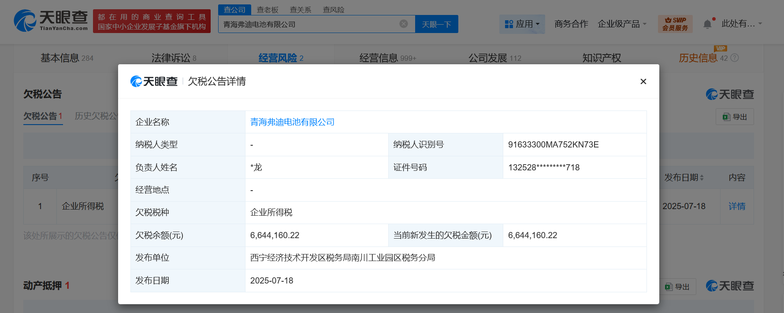Click the 发布单位 value 西宁经济技术开发区税务局南川工业园区税务分局
Viewport: 784px width, 313px height.
342,258
